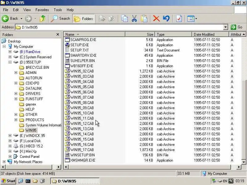The height and width of the screenshot is (185, 247).
Task: Sort by the Date Modified column header
Action: coord(210,34)
